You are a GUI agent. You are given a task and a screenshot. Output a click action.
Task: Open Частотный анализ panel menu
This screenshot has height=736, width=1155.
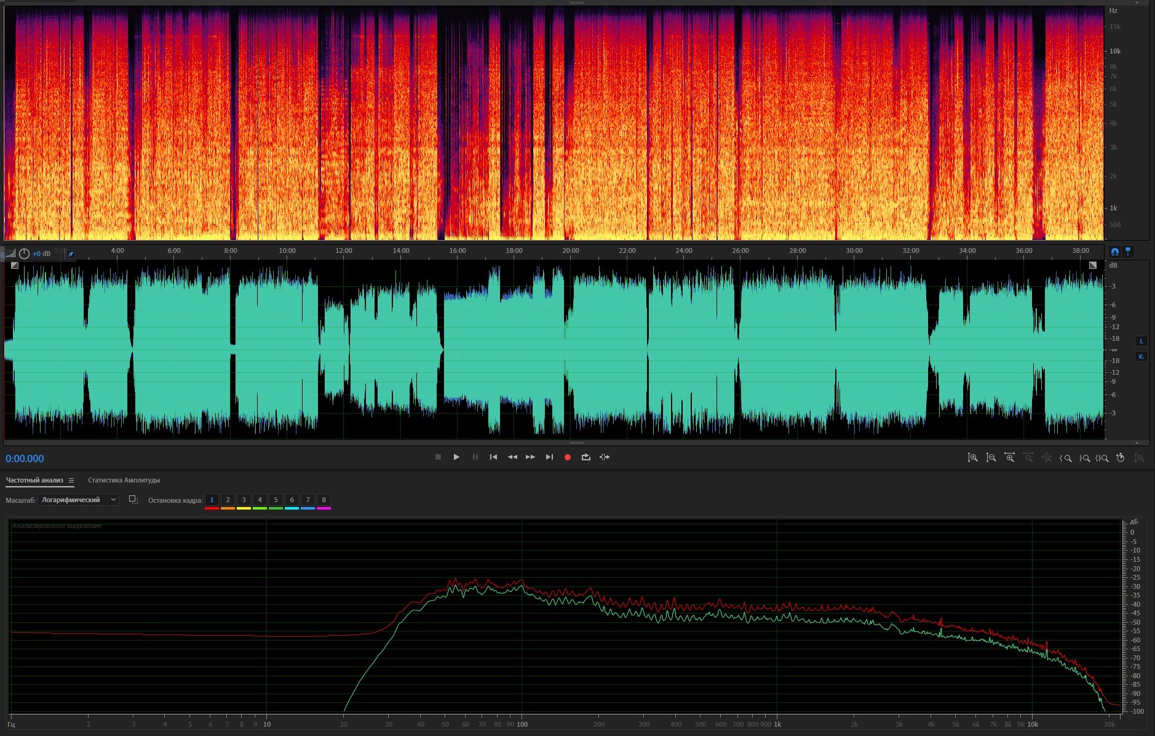[x=71, y=480]
